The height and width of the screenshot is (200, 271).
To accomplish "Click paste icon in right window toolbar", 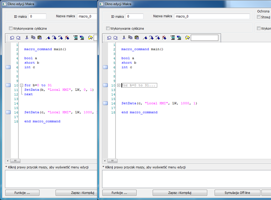I will [137, 38].
